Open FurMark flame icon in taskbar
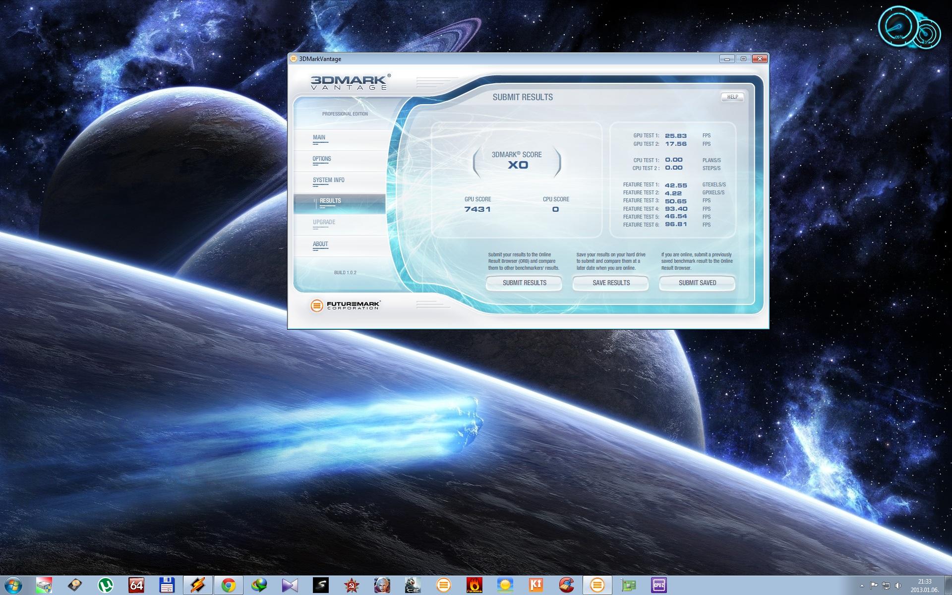Screen dimensions: 952x595 point(475,586)
